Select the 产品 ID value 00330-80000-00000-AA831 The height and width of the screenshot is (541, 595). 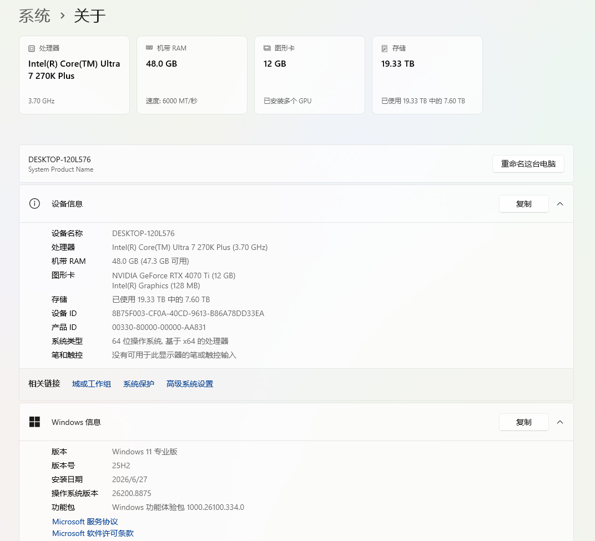(159, 327)
